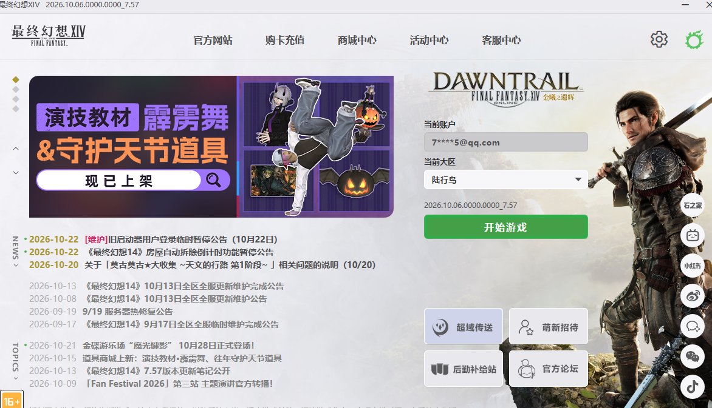The image size is (712, 408).
Task: Open the Fan Festival 2026 第三站 topic
Action: (179, 384)
